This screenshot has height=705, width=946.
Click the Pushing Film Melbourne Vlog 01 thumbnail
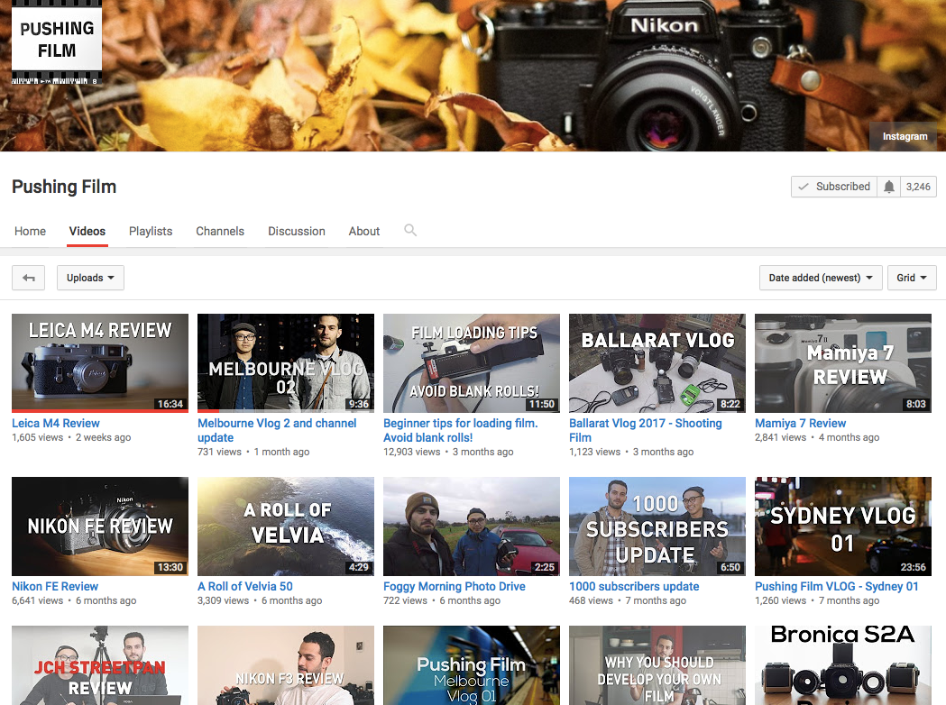(x=471, y=665)
